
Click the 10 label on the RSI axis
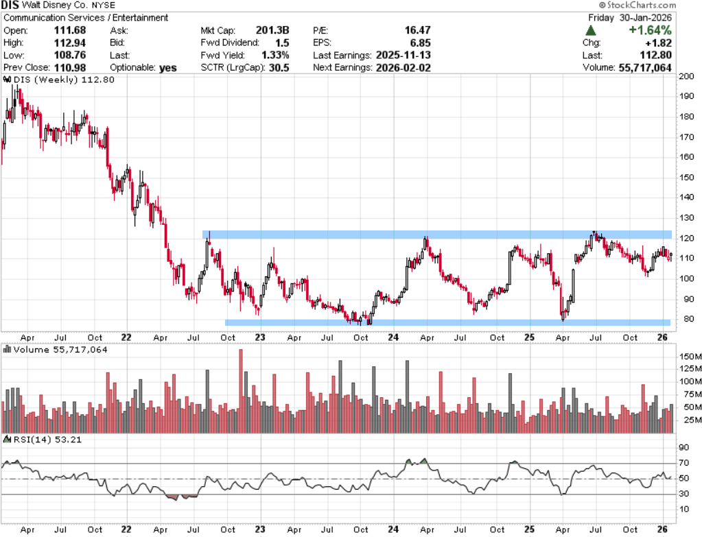coord(683,510)
